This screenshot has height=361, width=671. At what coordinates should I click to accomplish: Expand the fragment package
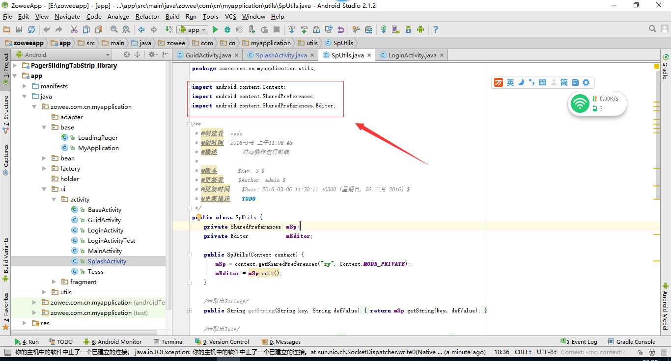point(54,282)
